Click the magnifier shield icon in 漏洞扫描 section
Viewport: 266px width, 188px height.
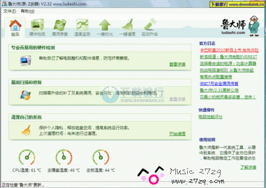[26, 95]
